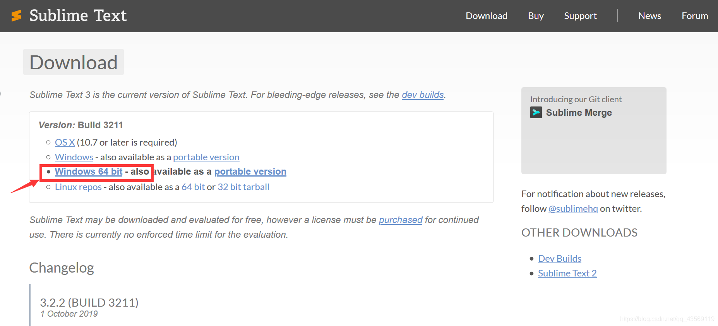
Task: Follow the dev builds link
Action: point(423,95)
